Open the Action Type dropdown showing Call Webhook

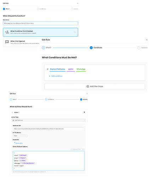[49, 120]
